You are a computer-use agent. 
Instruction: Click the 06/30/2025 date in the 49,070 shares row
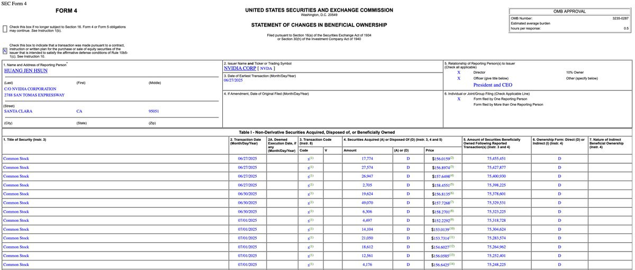coord(247,203)
